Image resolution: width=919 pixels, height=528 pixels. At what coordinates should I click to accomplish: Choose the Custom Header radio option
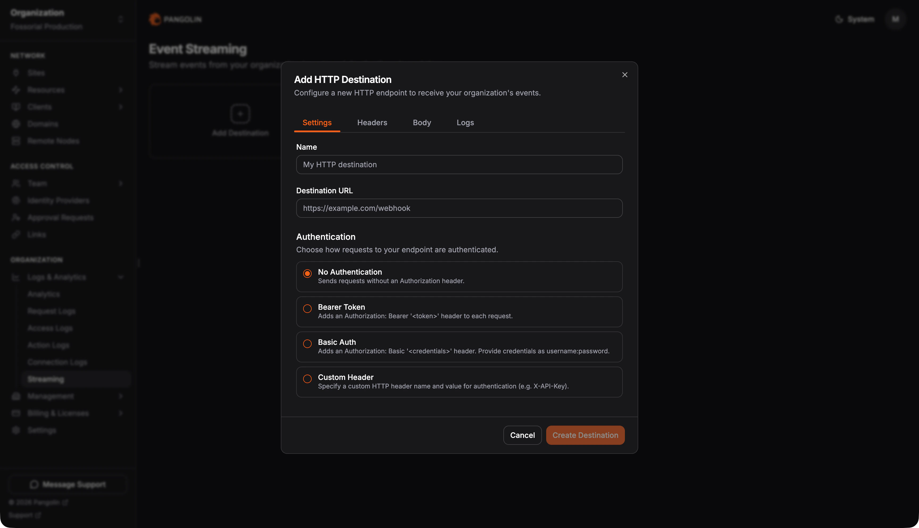coord(307,379)
